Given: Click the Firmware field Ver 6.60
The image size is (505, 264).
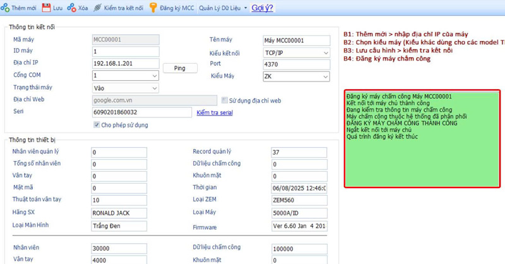Looking at the screenshot, I should [299, 226].
